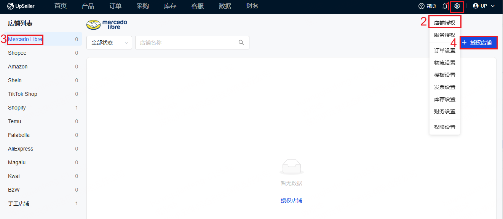Click the 帮助 help link
Screen dimensions: 503x219
(x=431, y=6)
